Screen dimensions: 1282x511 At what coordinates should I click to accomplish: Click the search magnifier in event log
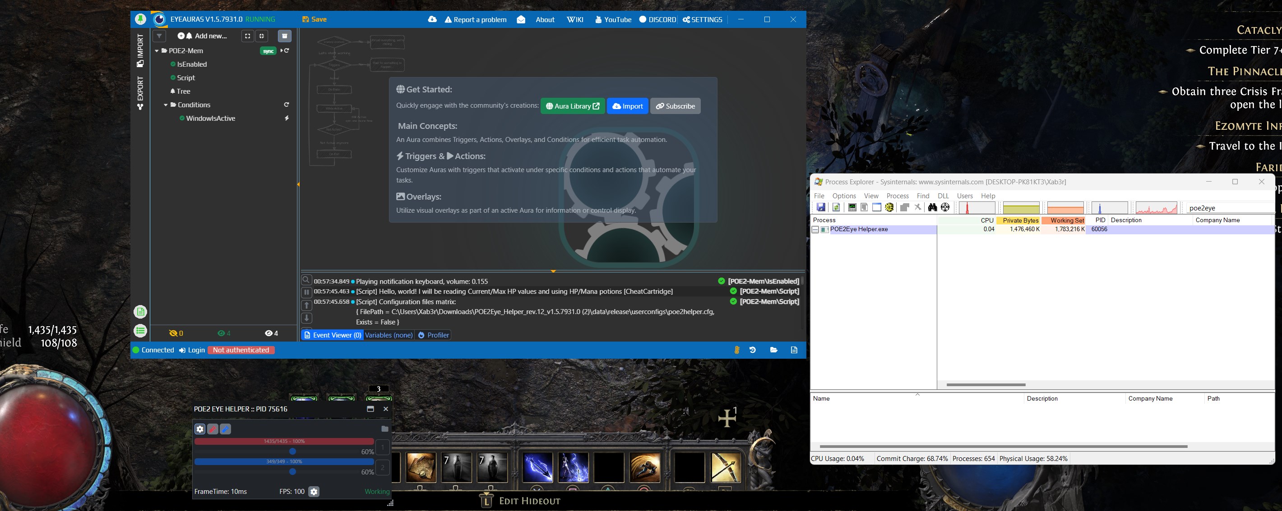pyautogui.click(x=306, y=281)
